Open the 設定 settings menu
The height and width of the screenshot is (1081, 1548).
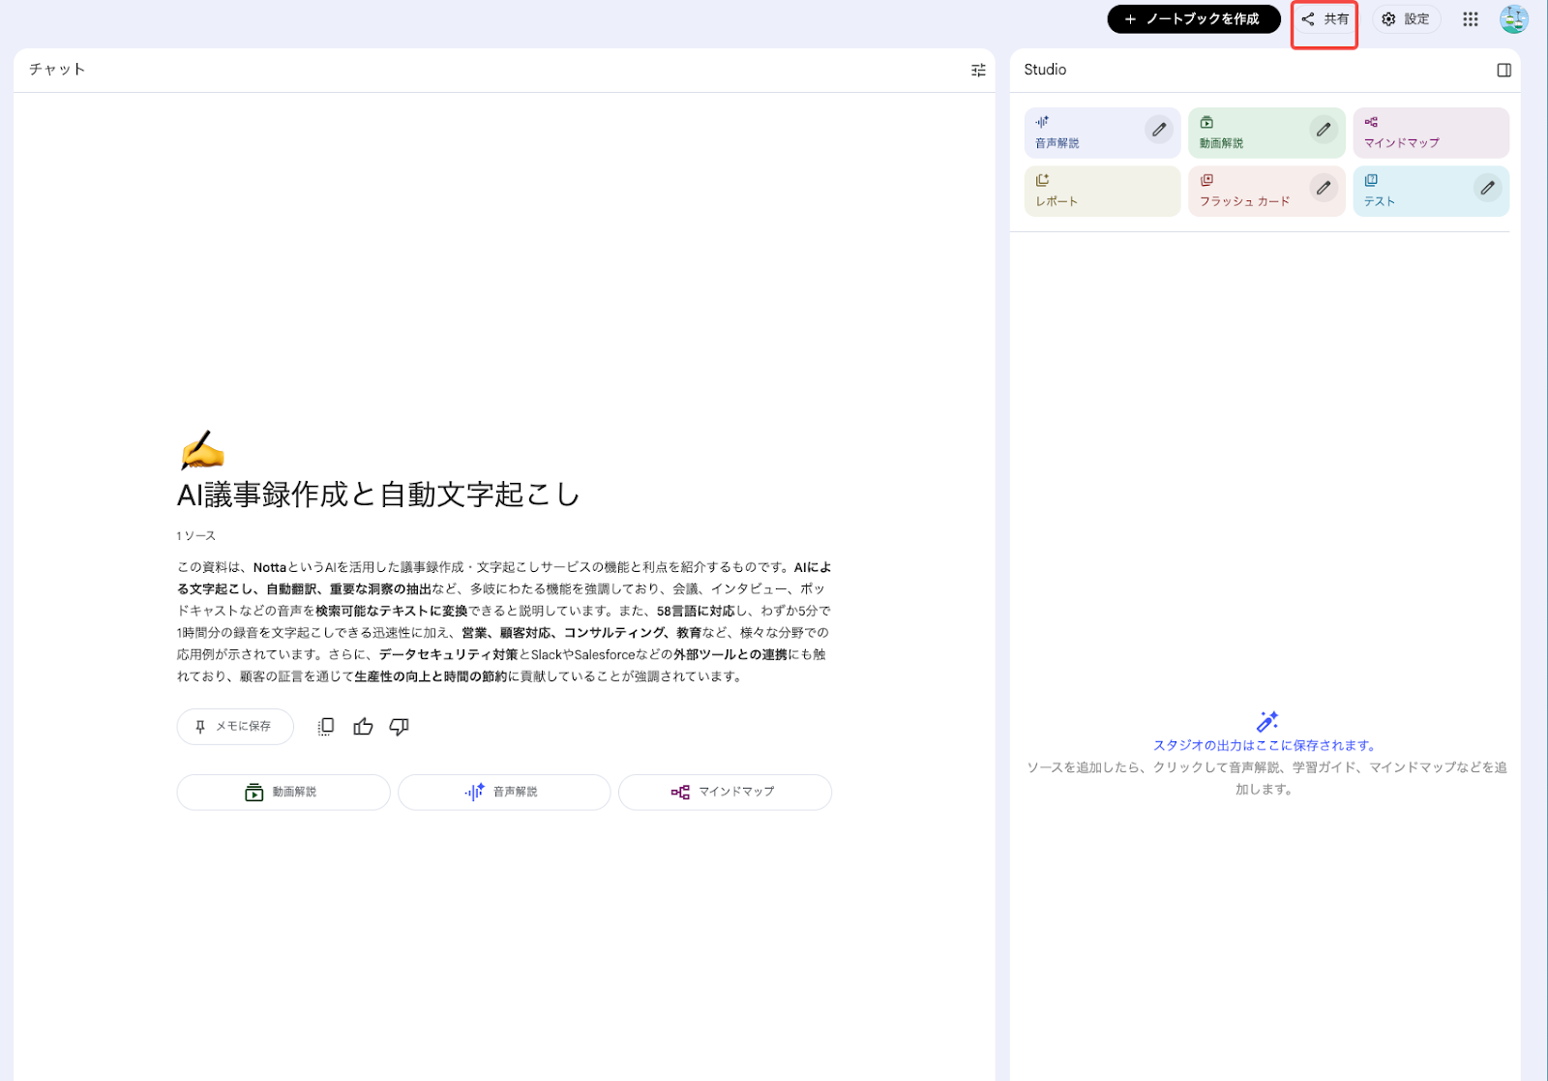point(1407,18)
